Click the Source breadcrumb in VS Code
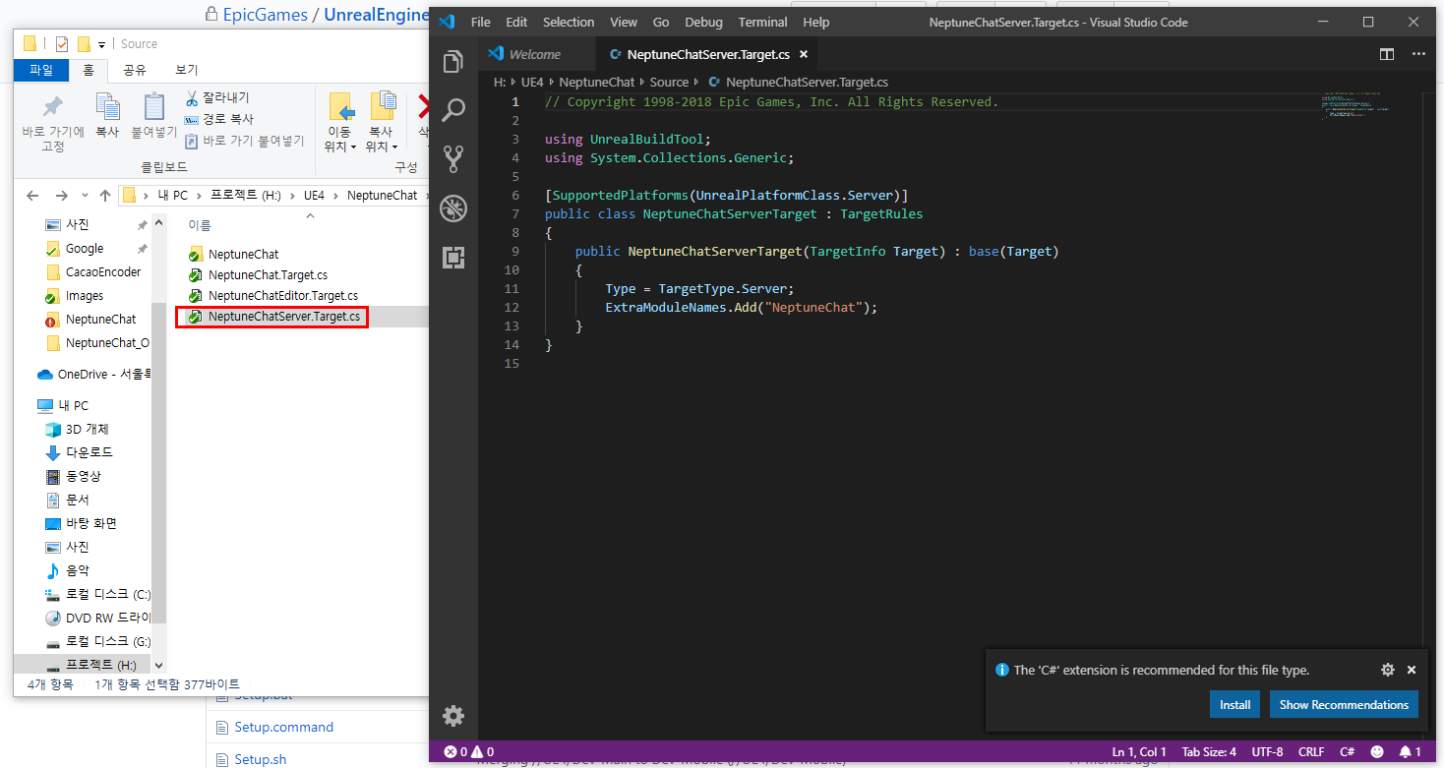This screenshot has height=768, width=1444. 669,83
